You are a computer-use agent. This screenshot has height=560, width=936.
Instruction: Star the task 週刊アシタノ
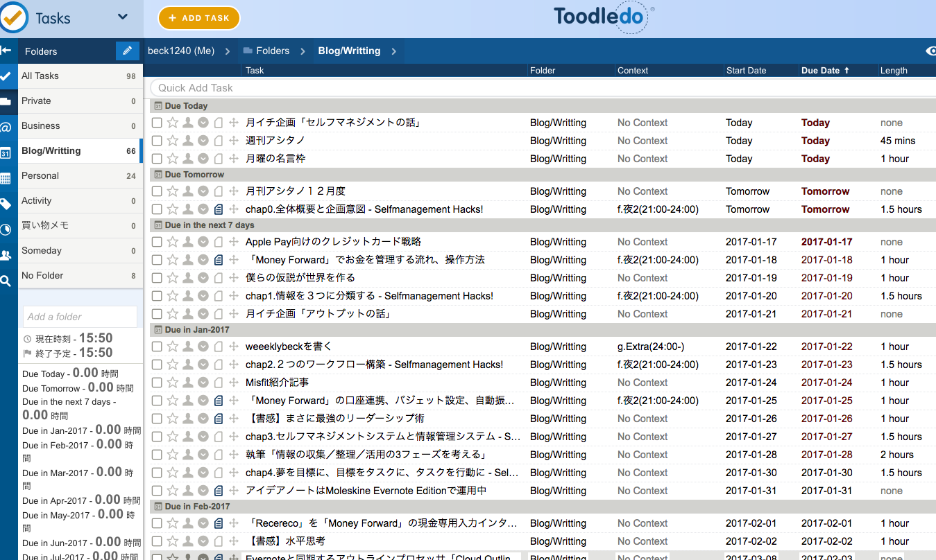[x=173, y=141]
